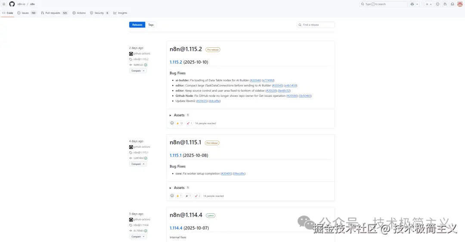
Task: Open pull request #20530 link
Action: point(271,91)
